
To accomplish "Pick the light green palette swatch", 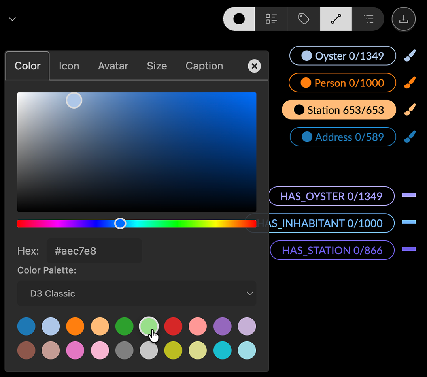I will [x=149, y=326].
